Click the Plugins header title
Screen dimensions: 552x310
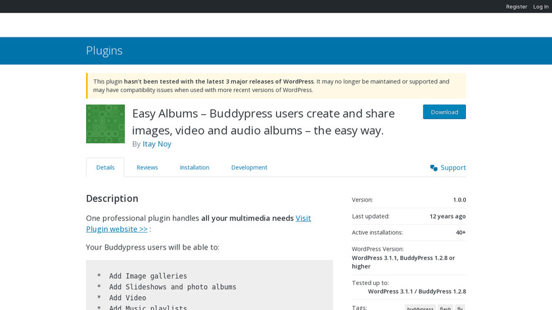coord(104,51)
